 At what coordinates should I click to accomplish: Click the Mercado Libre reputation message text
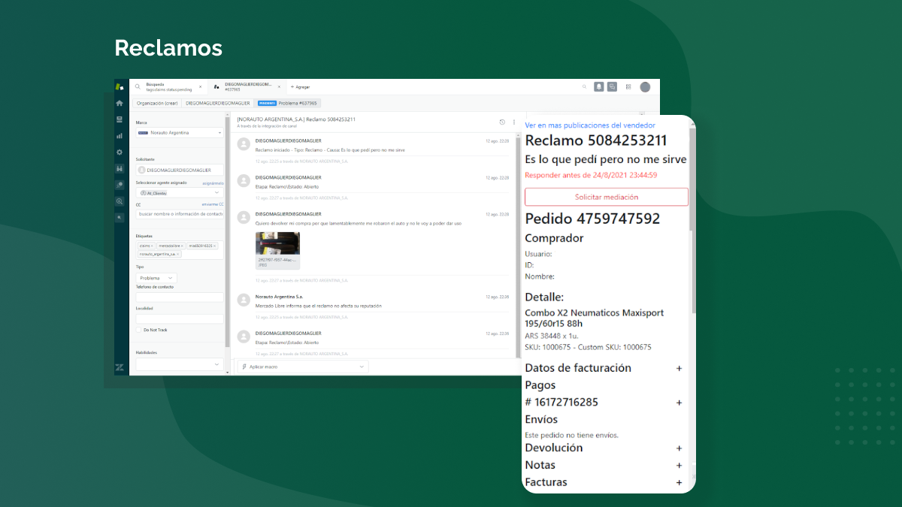[x=319, y=306]
